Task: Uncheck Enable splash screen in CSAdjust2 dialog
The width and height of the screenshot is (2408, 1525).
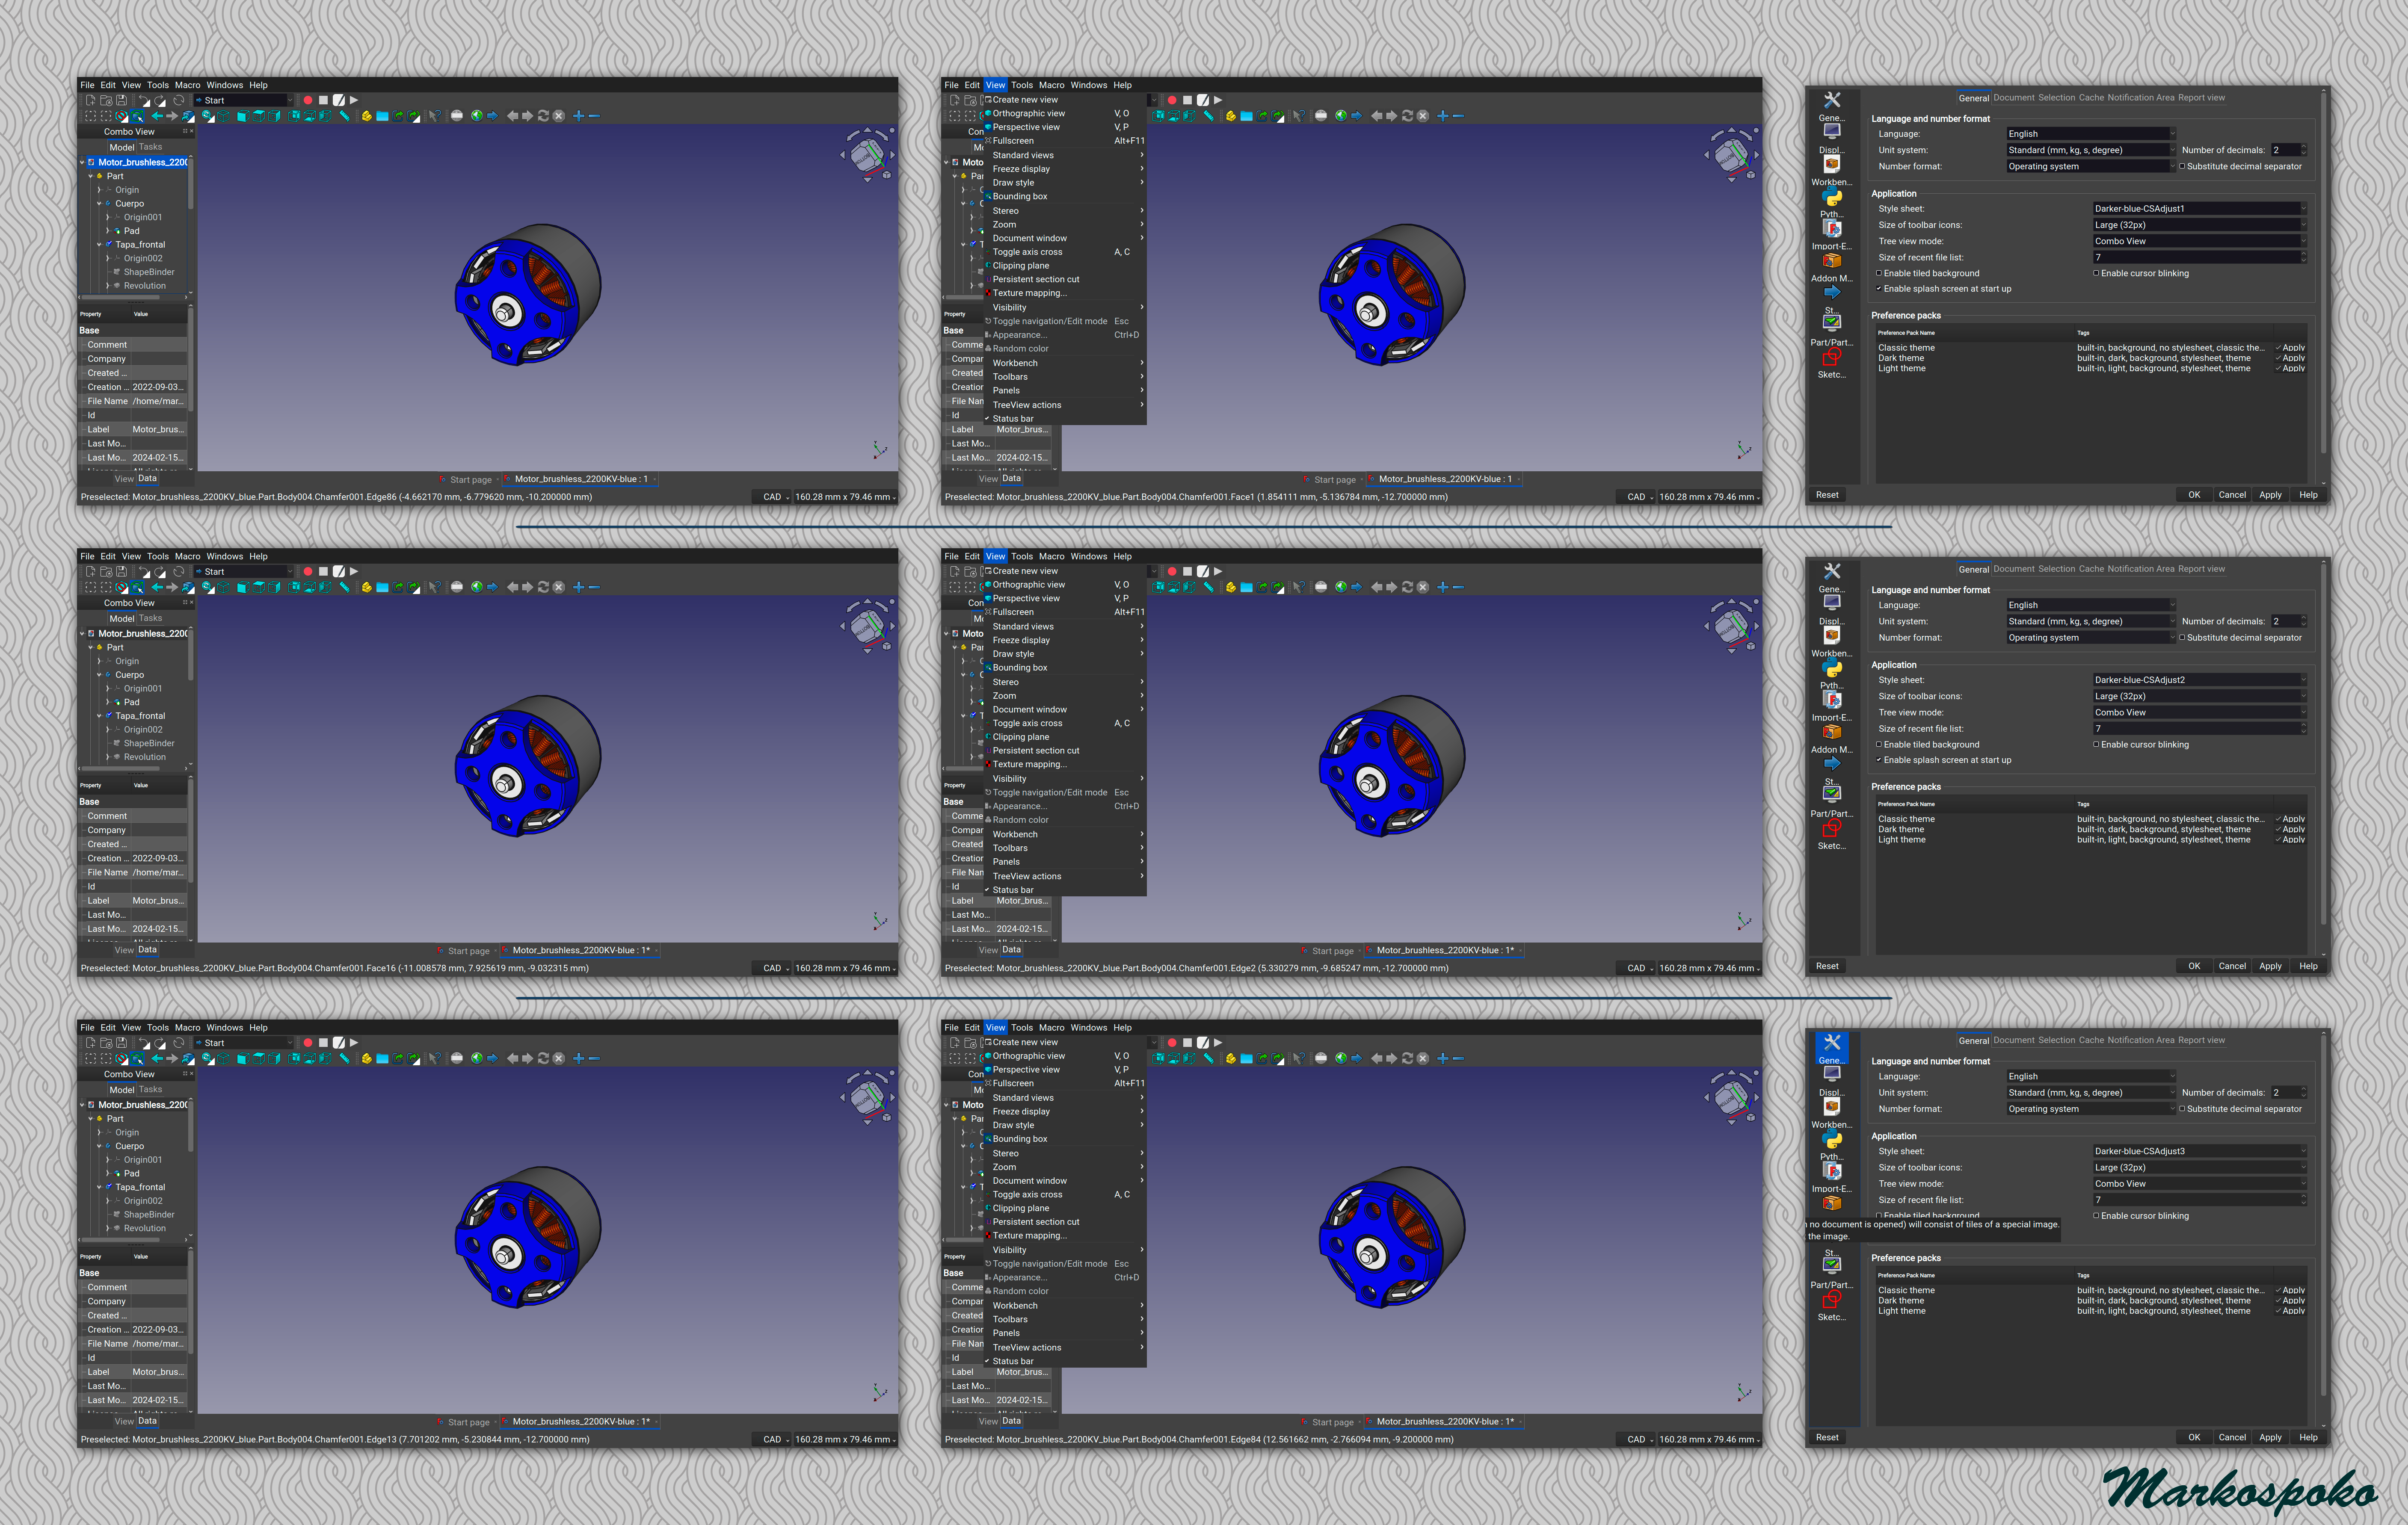Action: 1879,760
